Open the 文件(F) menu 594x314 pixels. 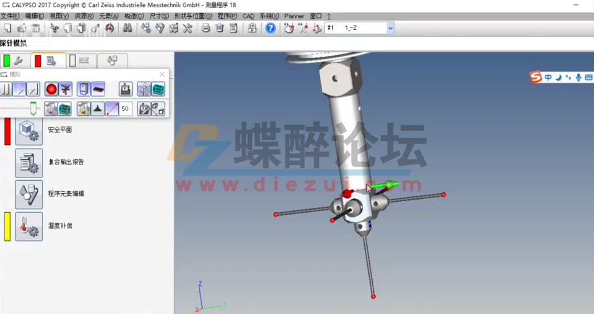point(10,16)
